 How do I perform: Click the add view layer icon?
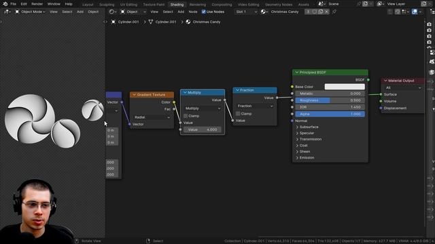423,4
